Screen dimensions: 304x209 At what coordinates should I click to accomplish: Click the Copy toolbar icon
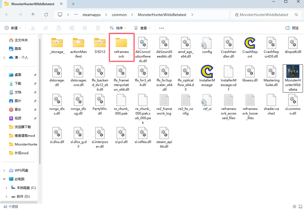(46, 28)
